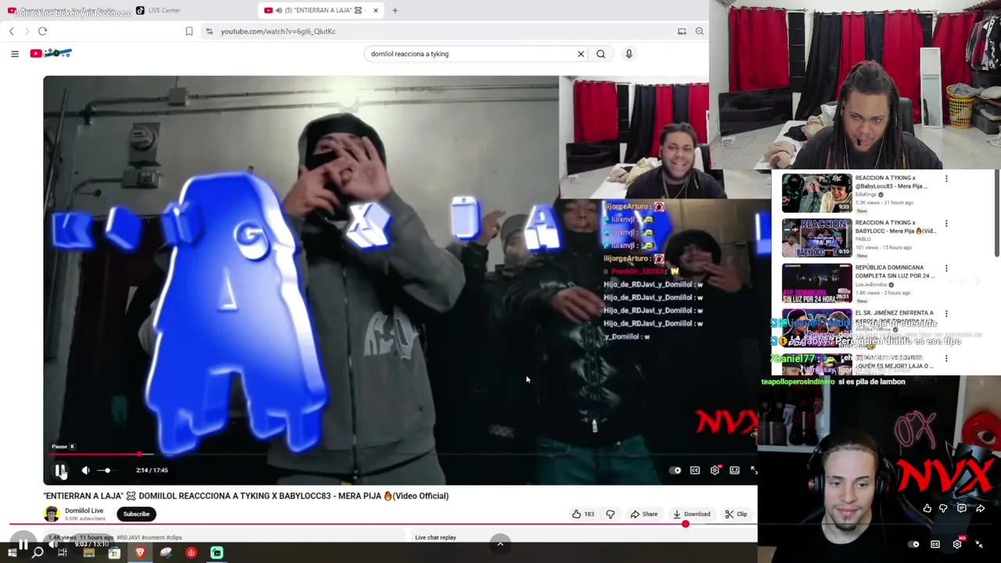1001x563 pixels.
Task: Open inner player settings gear
Action: pyautogui.click(x=715, y=470)
